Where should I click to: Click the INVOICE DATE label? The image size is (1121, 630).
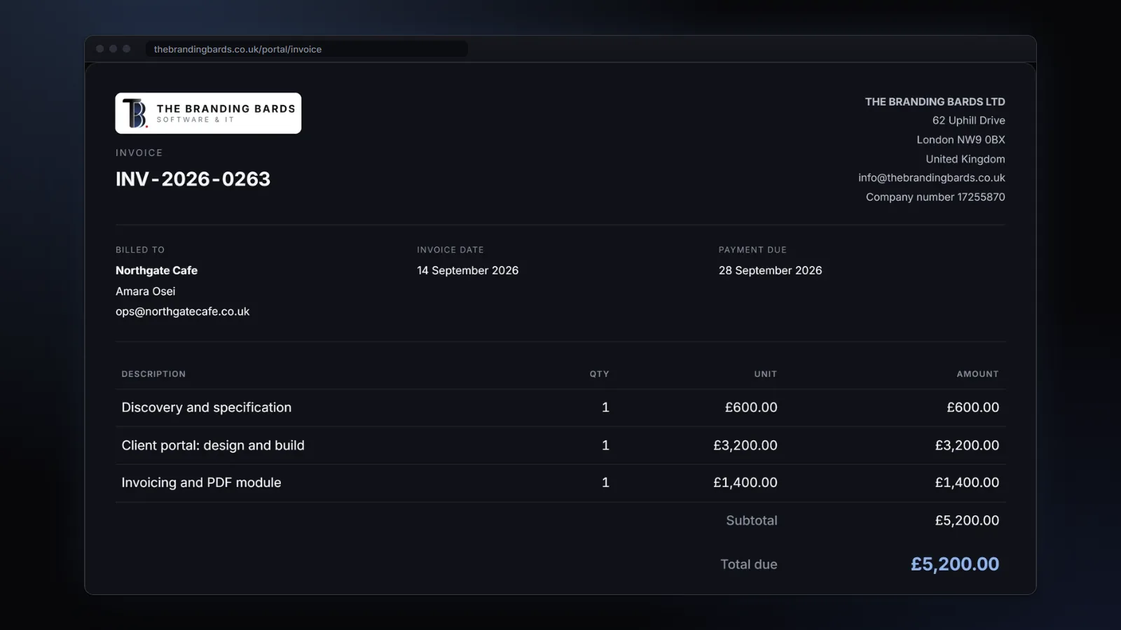coord(451,250)
